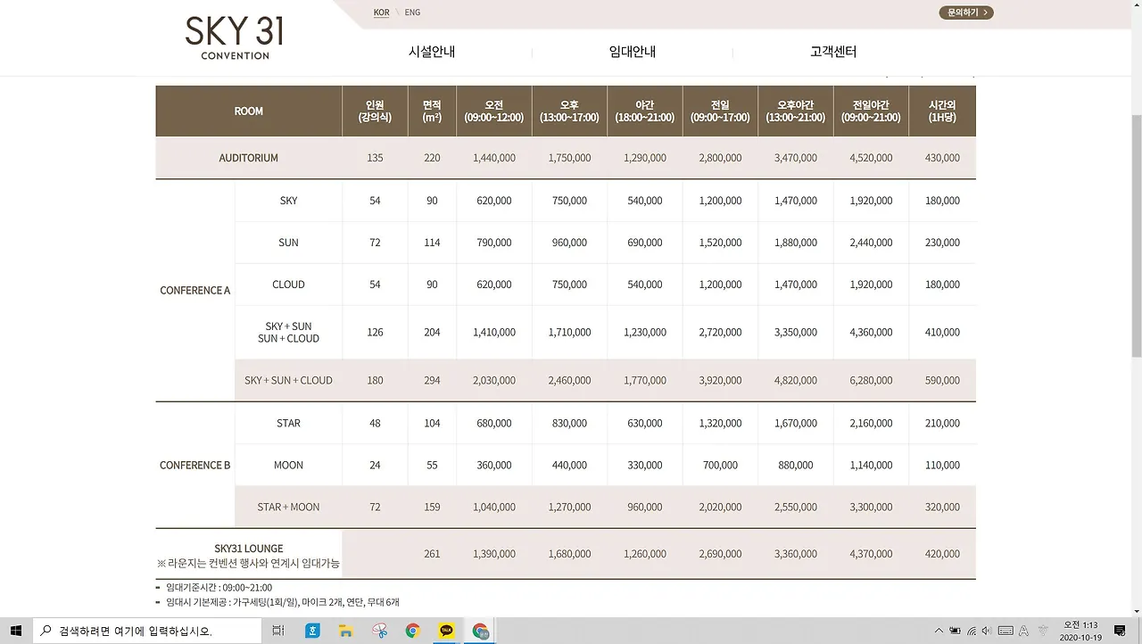Open the 고객센터 menu
This screenshot has height=644, width=1142.
(x=833, y=52)
